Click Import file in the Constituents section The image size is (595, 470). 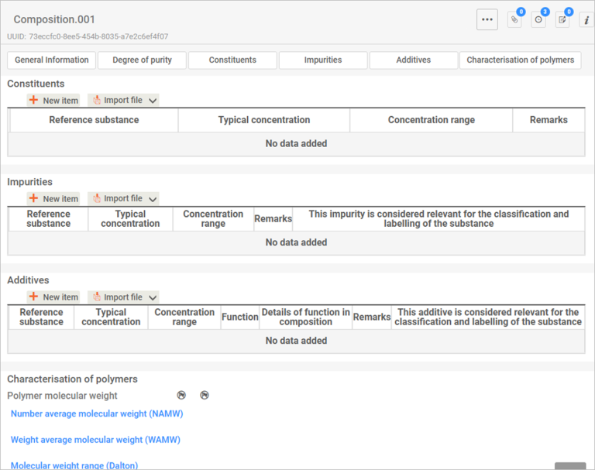coord(118,100)
